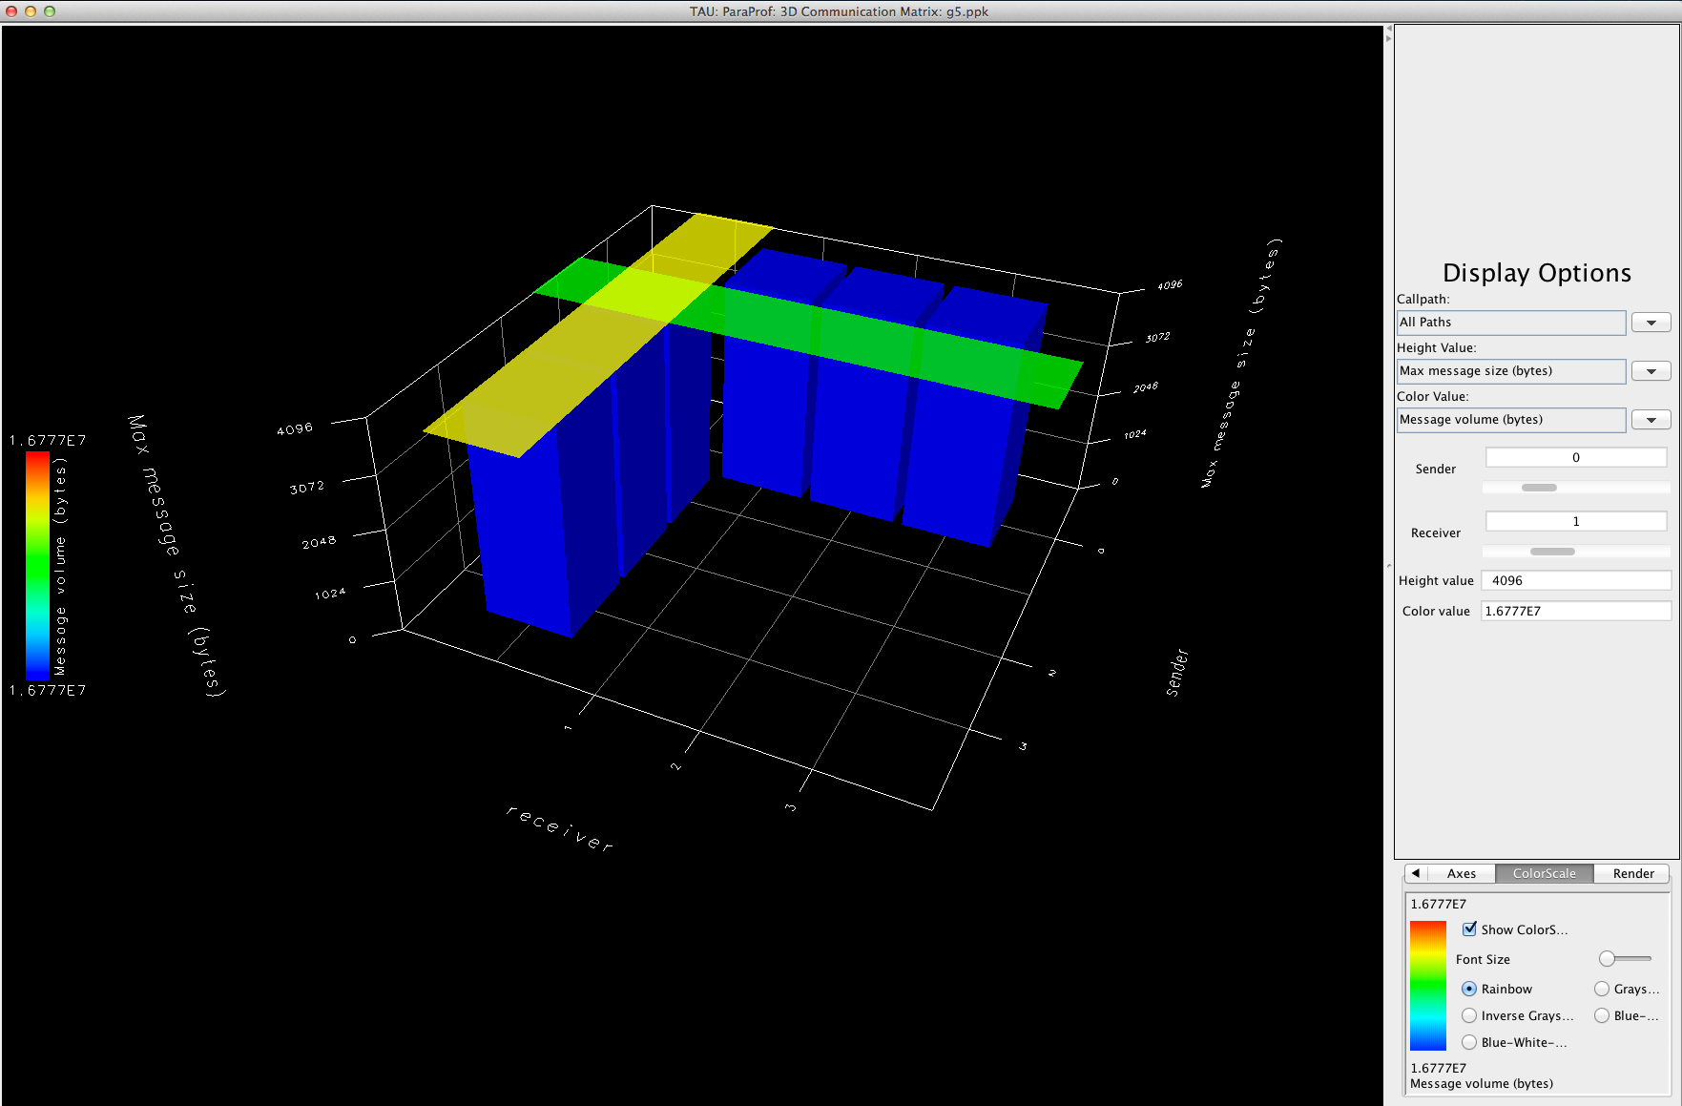Image resolution: width=1682 pixels, height=1106 pixels.
Task: Click the Height value field showing 4096
Action: [1576, 580]
